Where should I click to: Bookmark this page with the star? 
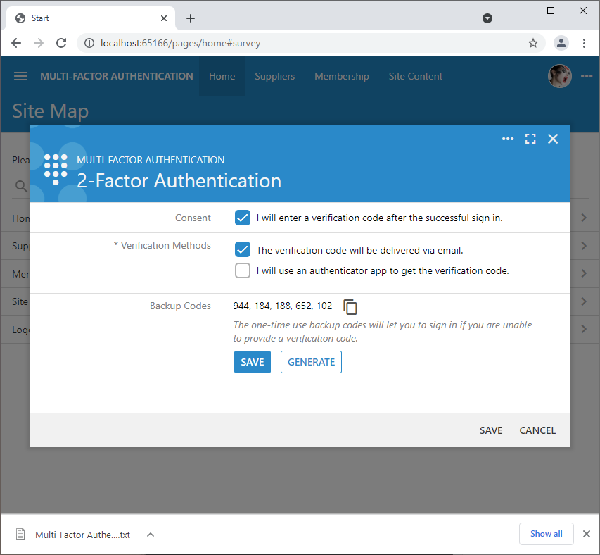[533, 43]
